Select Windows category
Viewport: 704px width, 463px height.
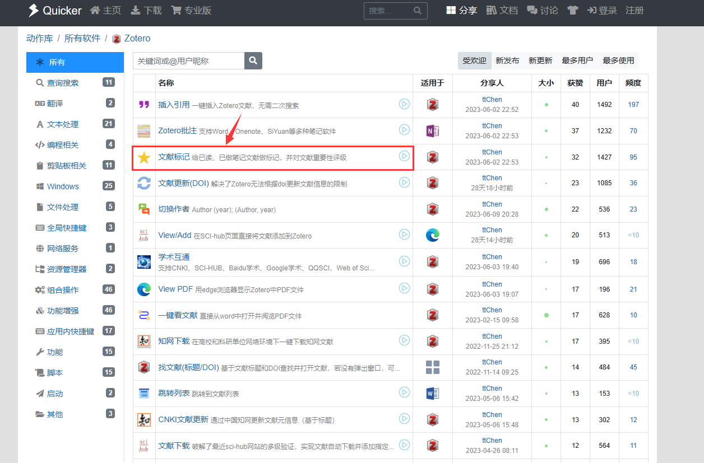(x=75, y=186)
